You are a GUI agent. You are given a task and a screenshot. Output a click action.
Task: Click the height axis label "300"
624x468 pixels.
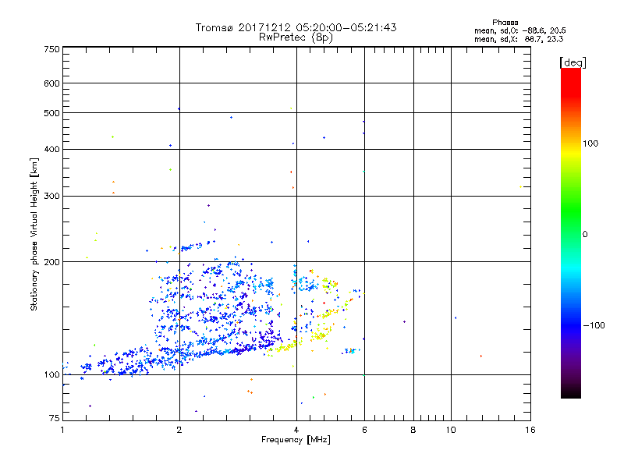pos(51,196)
